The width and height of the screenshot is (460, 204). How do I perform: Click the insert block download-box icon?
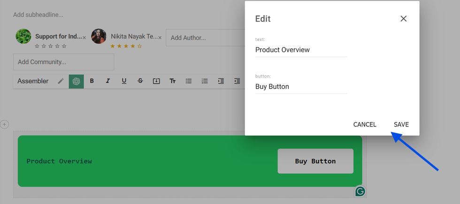[x=156, y=81]
